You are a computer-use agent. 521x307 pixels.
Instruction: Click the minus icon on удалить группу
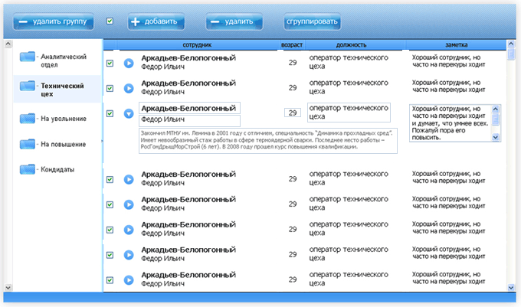coord(21,21)
